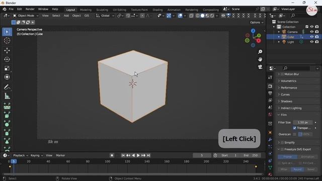Switch to the Shading workspace tab

click(x=157, y=10)
